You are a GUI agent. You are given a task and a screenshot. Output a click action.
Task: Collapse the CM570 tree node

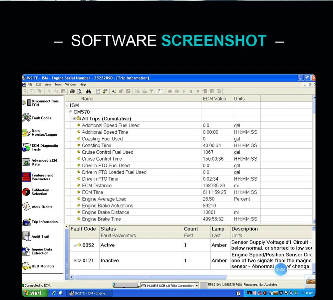point(71,112)
